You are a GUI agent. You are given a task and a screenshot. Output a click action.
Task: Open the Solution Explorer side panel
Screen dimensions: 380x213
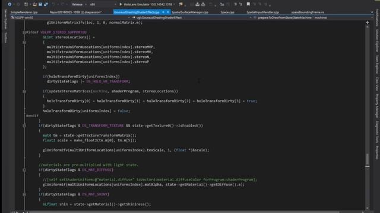[x=377, y=41]
